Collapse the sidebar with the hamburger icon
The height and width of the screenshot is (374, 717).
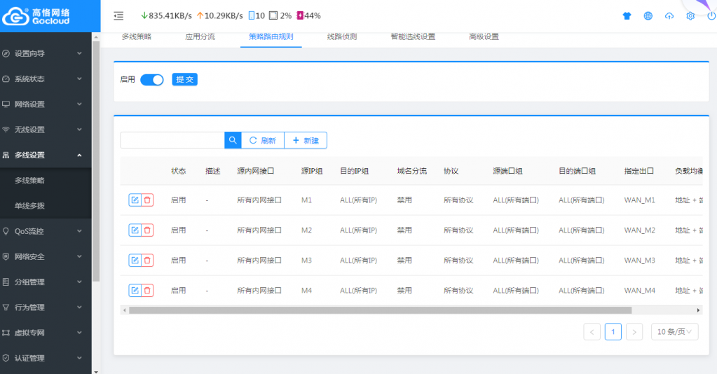click(118, 16)
